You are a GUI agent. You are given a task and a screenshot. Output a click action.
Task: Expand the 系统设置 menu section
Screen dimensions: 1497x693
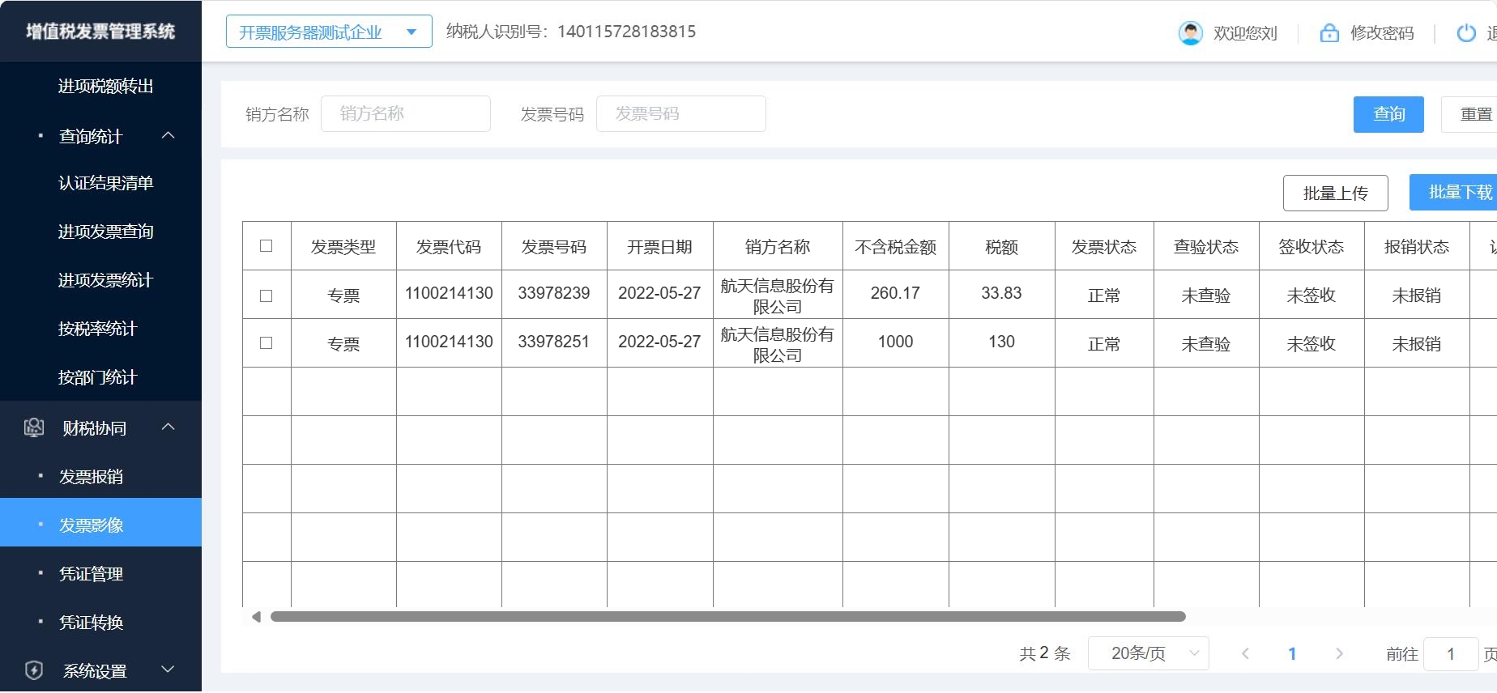pos(168,670)
